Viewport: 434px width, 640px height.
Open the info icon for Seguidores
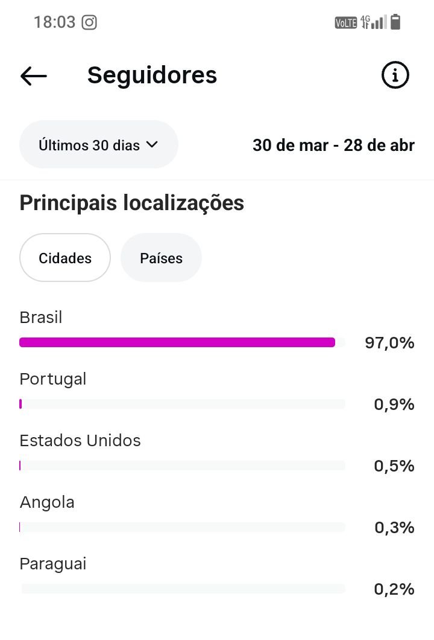point(395,75)
